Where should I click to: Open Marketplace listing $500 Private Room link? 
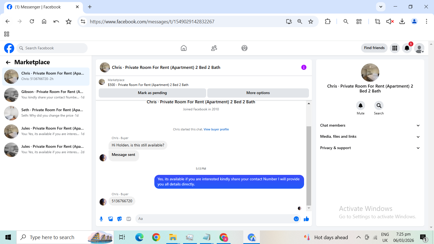pyautogui.click(x=148, y=85)
